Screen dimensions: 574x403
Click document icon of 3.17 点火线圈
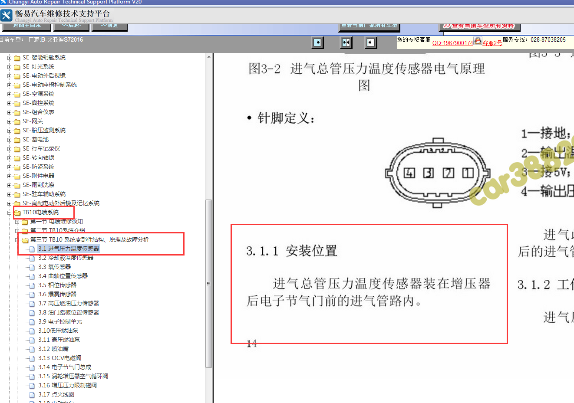point(32,395)
